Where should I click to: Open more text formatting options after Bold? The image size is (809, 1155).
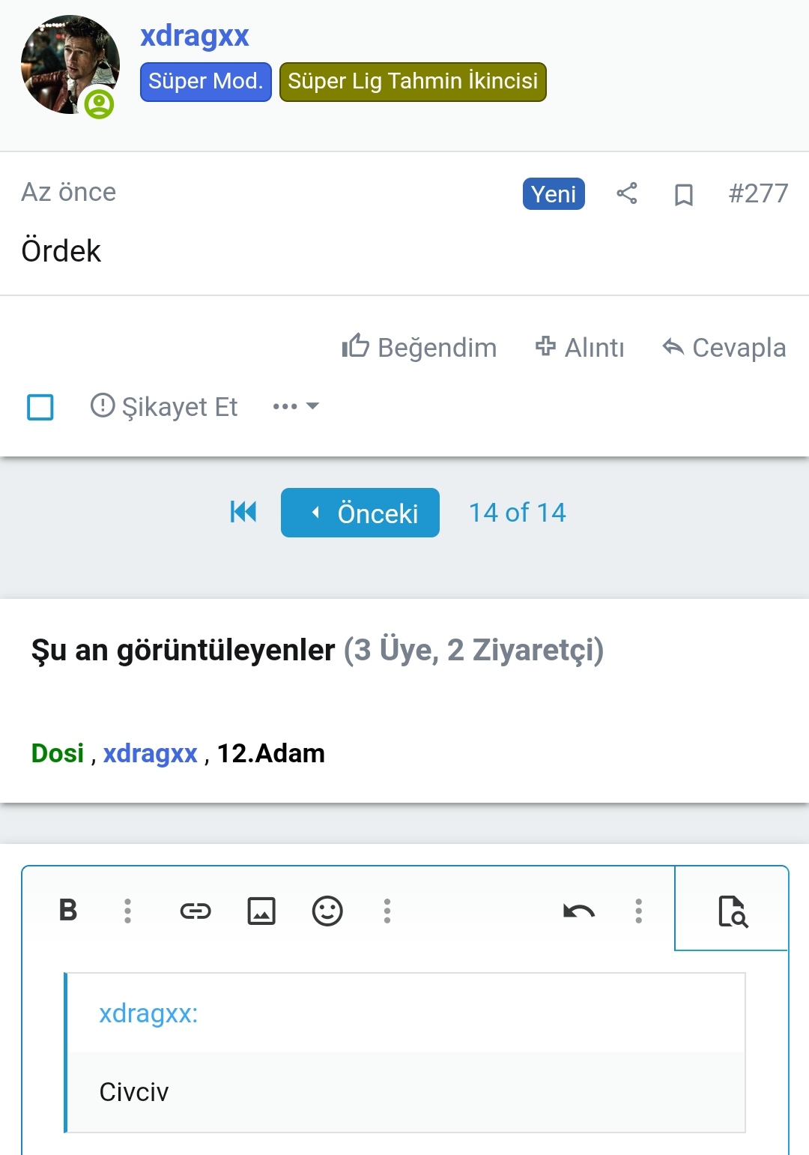(128, 911)
